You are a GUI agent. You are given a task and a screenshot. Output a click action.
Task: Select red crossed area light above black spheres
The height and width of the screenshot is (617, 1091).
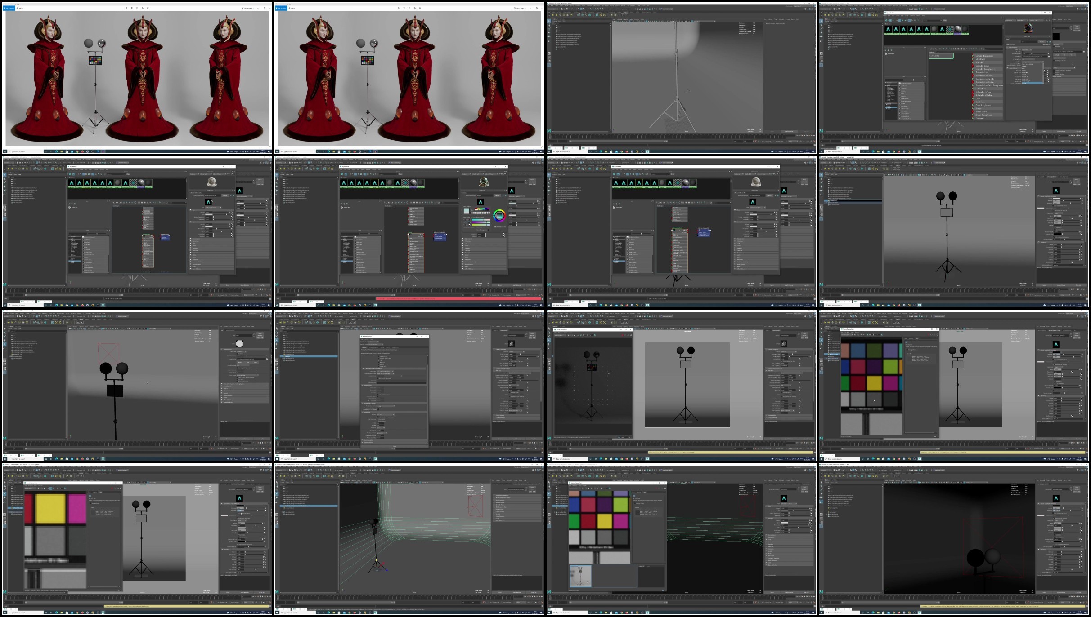pyautogui.click(x=108, y=353)
